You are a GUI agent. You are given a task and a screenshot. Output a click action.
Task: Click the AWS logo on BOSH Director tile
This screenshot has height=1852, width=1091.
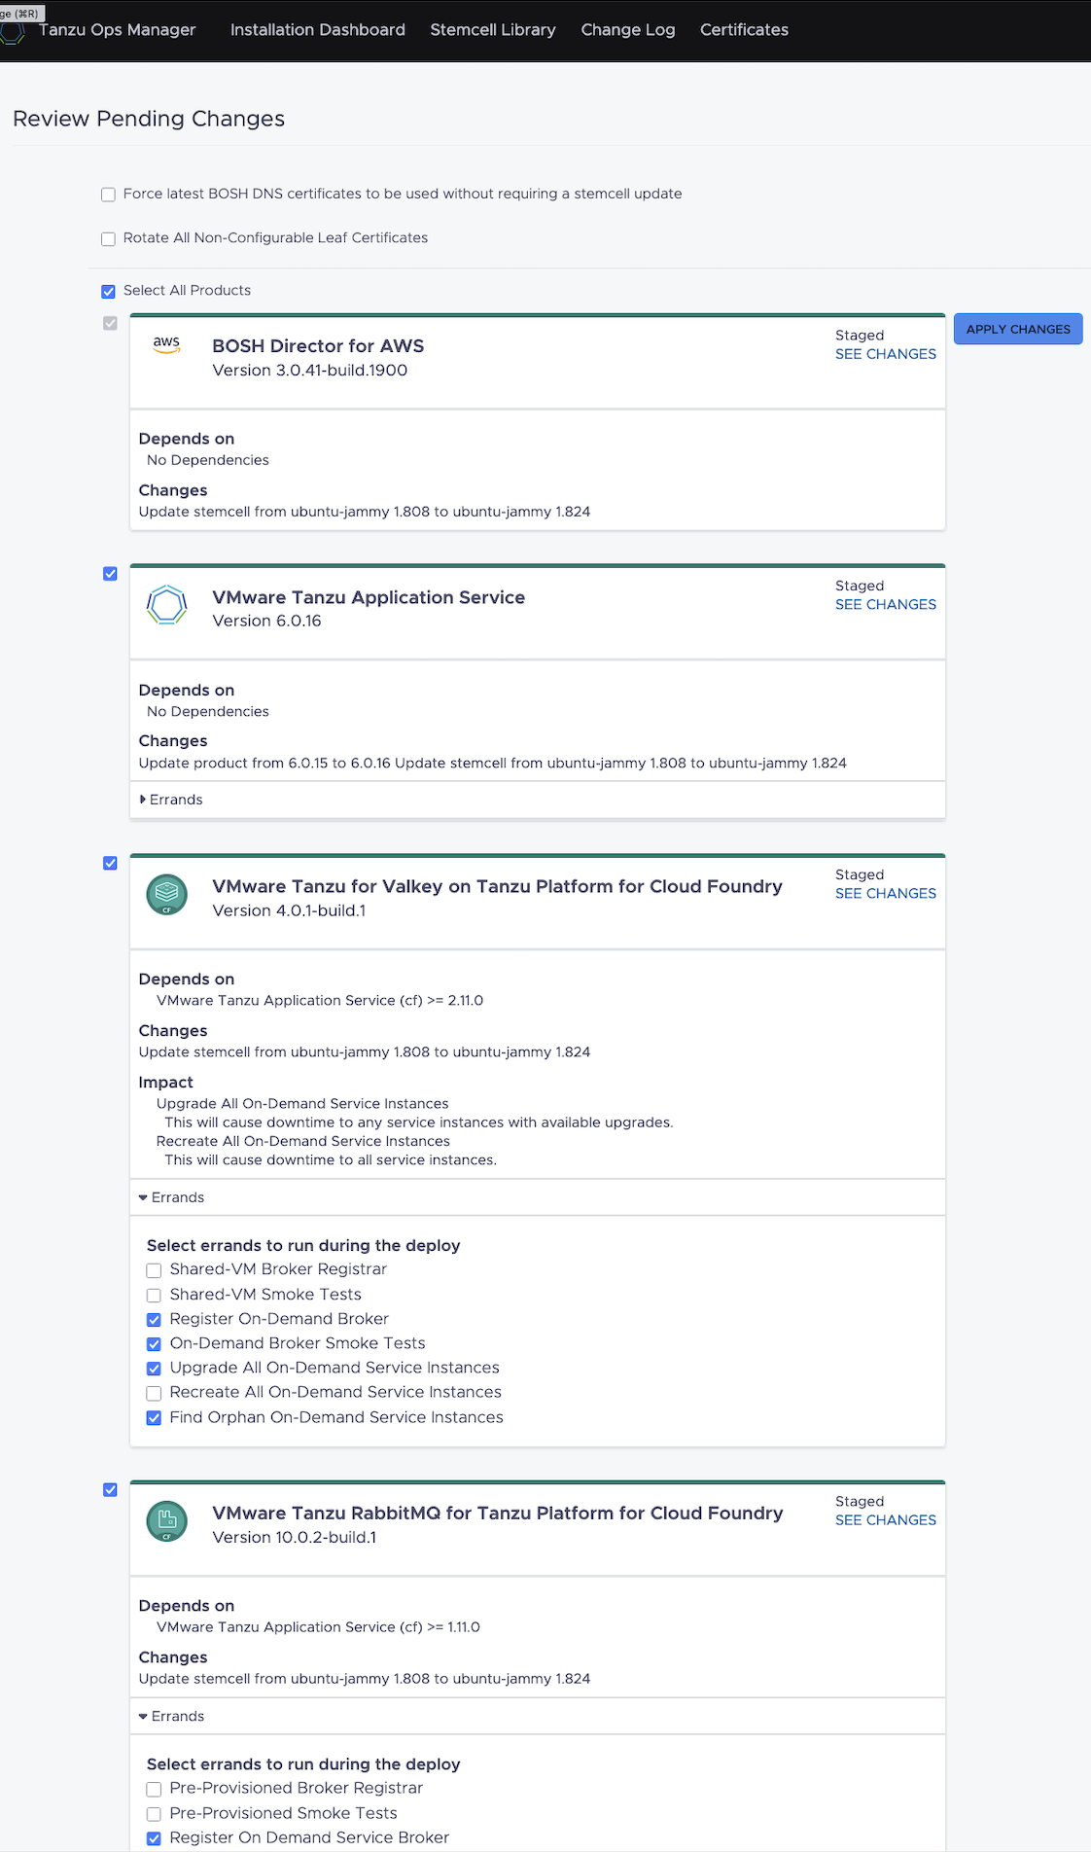(166, 344)
